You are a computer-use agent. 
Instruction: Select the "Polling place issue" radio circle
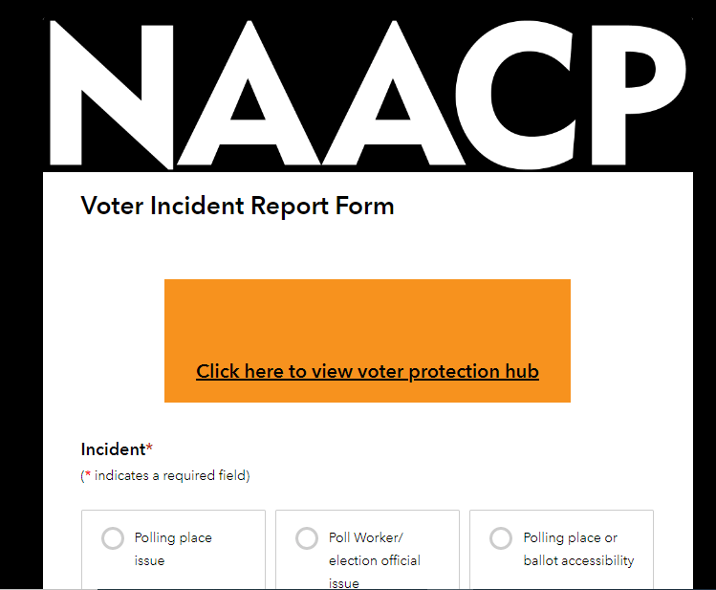click(x=113, y=538)
